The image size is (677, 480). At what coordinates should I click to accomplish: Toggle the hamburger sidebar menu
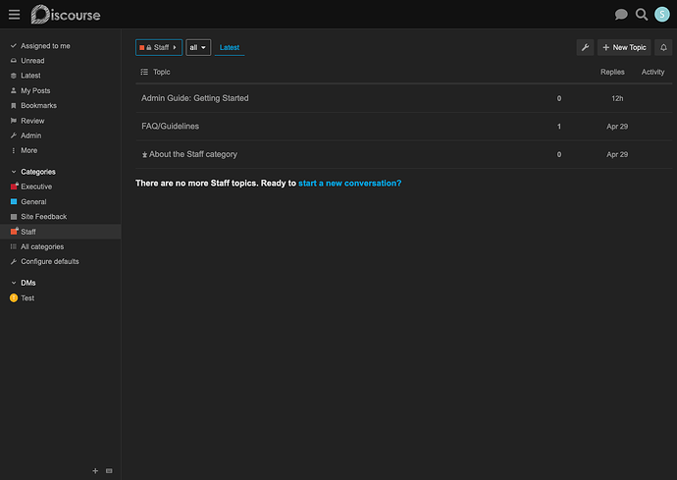tap(15, 15)
